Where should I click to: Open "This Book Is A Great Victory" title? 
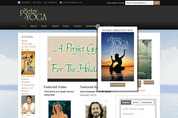[x=59, y=91]
